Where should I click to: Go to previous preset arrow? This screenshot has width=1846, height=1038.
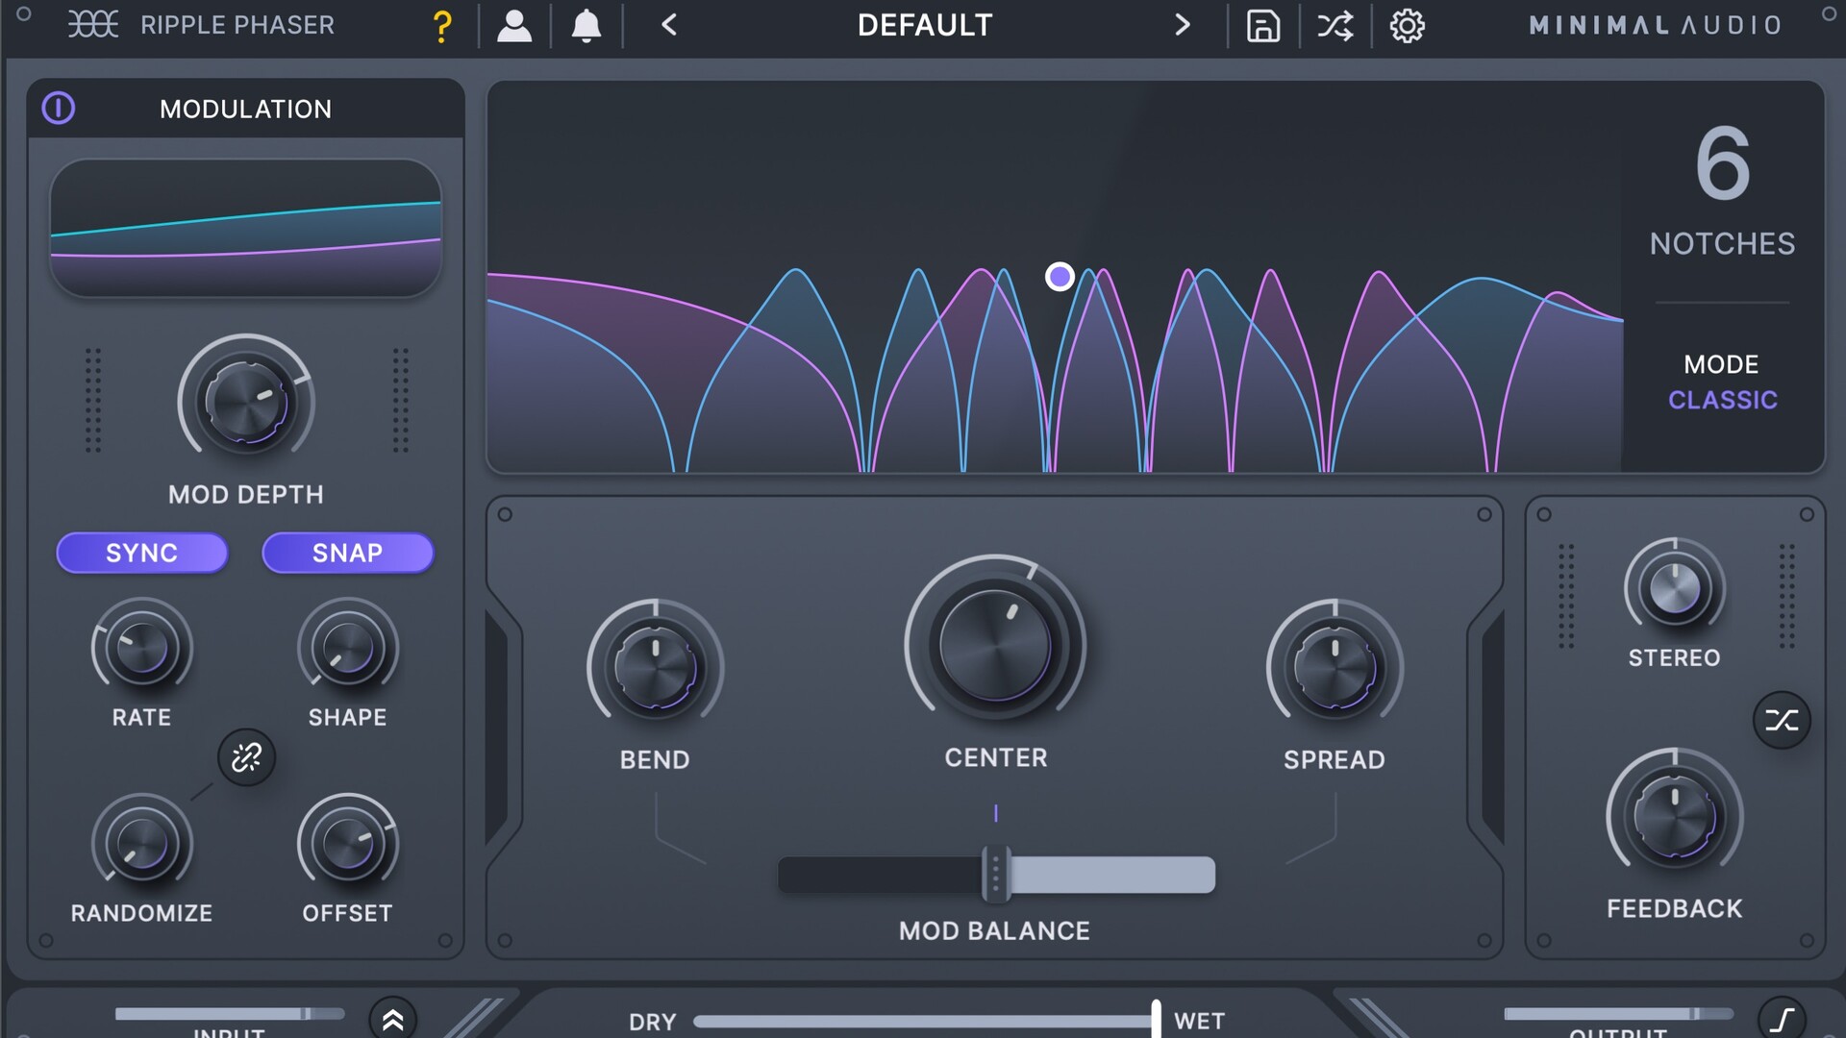670,25
